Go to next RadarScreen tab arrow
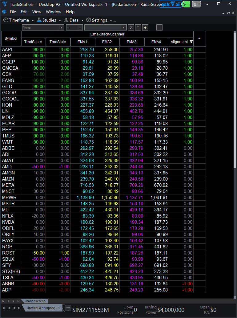This screenshot has height=318, width=237. (13, 301)
